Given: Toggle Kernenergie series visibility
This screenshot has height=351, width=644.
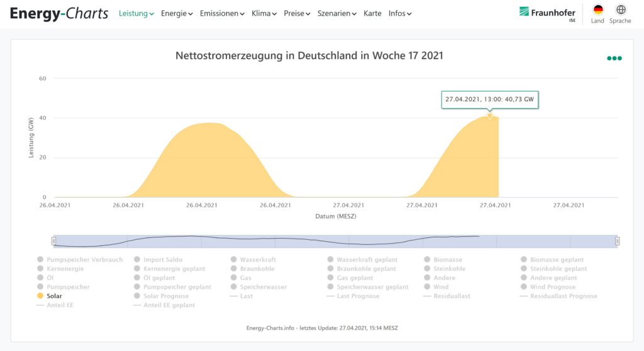Looking at the screenshot, I should (x=65, y=269).
